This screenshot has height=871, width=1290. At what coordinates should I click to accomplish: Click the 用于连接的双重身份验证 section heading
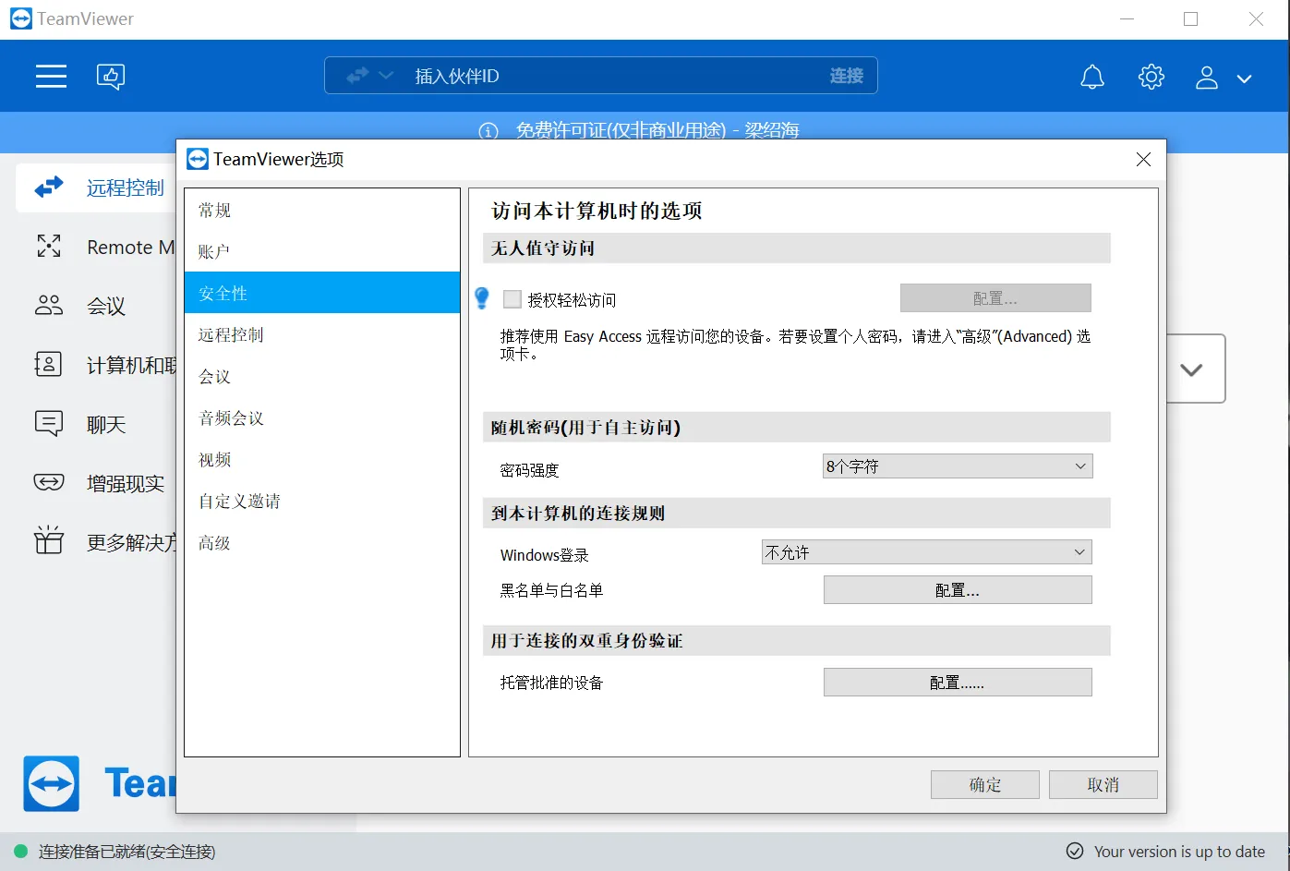[x=587, y=641]
